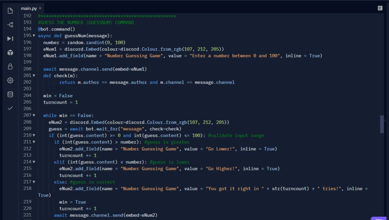This screenshot has height=220, width=389.
Task: Open the Database sidebar icon
Action: (x=10, y=94)
